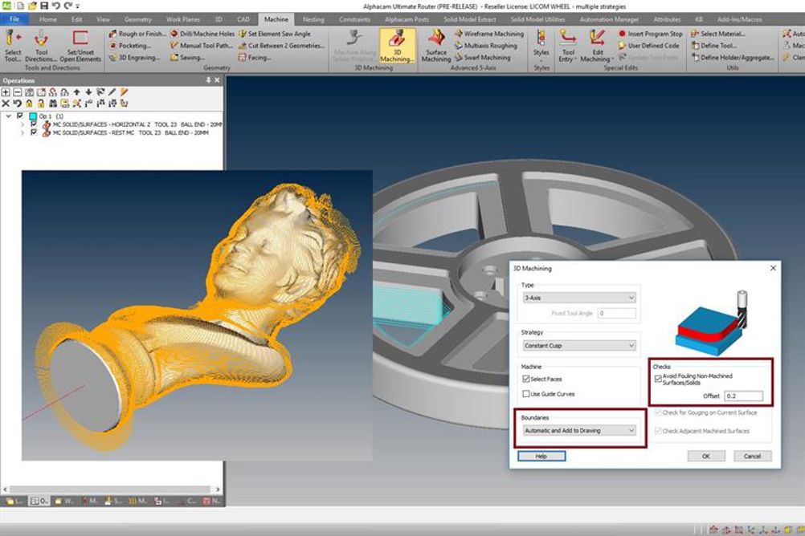Enable the Use Guide Curves checkbox
Screen dimensions: 805x536
coord(525,394)
